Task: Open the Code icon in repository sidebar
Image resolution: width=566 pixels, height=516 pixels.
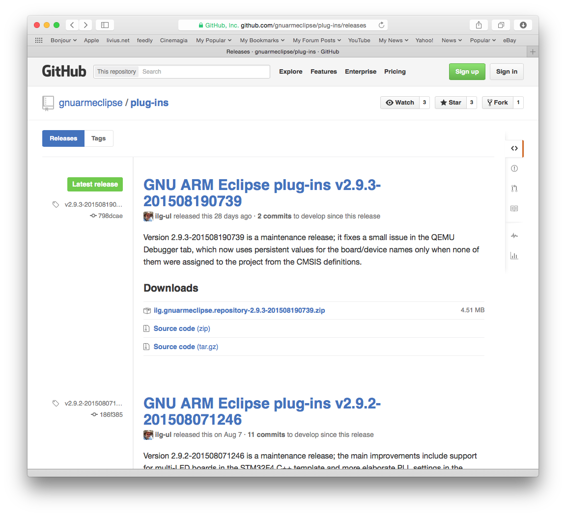Action: click(514, 148)
